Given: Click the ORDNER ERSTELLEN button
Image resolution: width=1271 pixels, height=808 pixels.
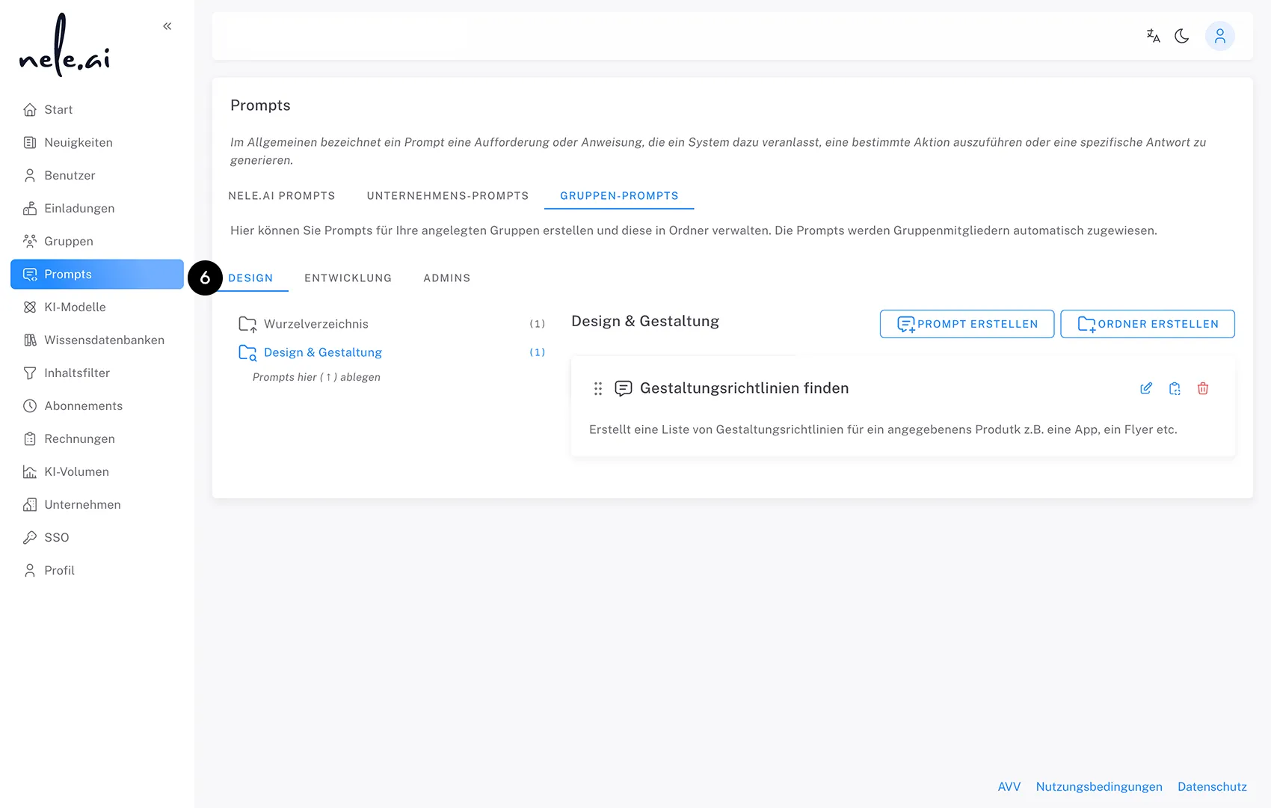Looking at the screenshot, I should point(1148,323).
